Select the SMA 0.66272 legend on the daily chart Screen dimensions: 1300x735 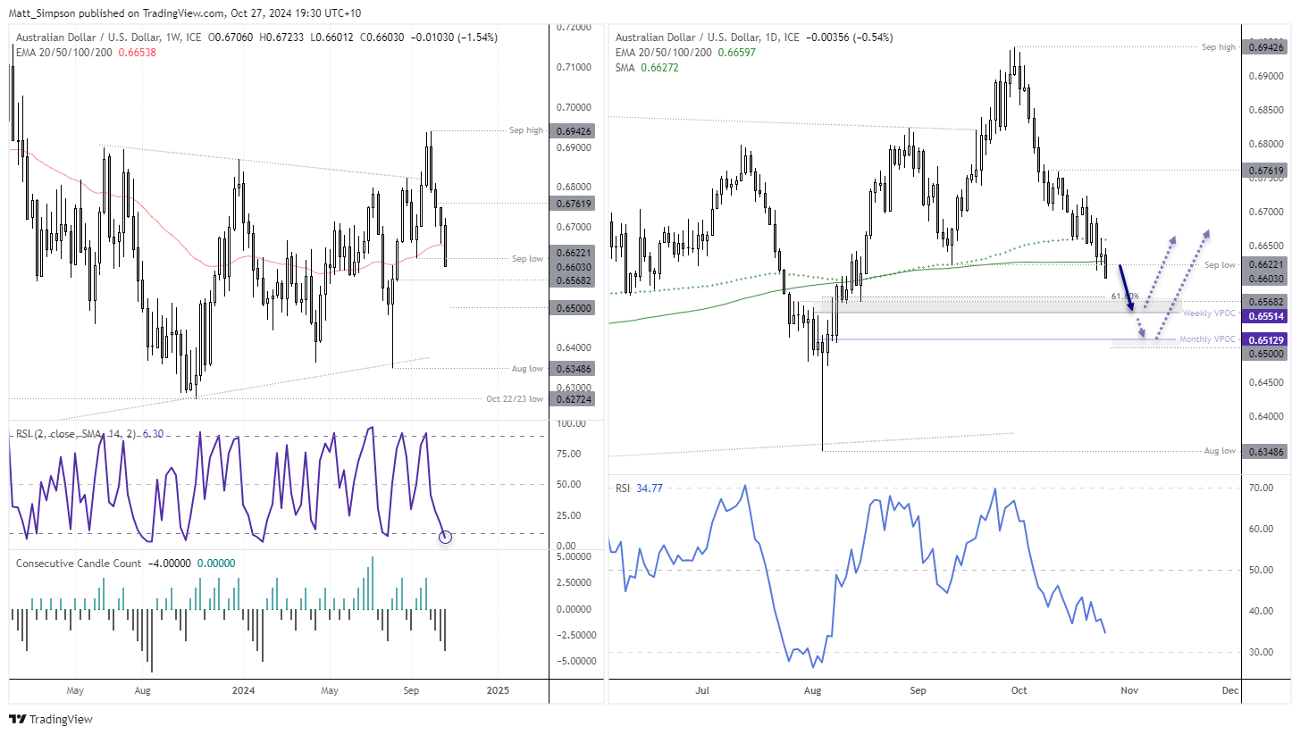[x=648, y=67]
